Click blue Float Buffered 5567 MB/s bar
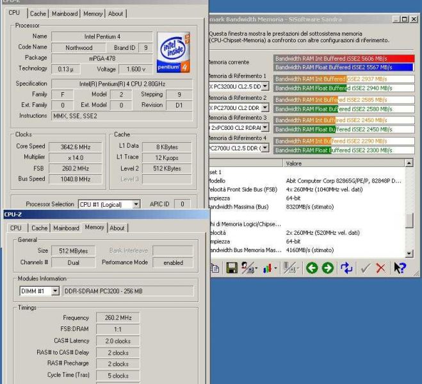Screen dimensions: 422x384 click(343, 67)
